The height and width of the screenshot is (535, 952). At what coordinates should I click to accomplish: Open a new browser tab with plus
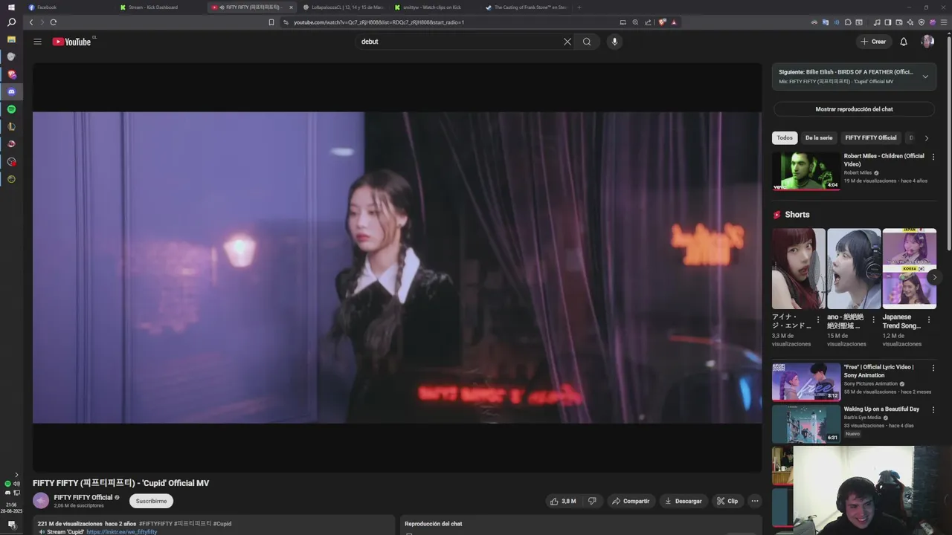coord(579,7)
